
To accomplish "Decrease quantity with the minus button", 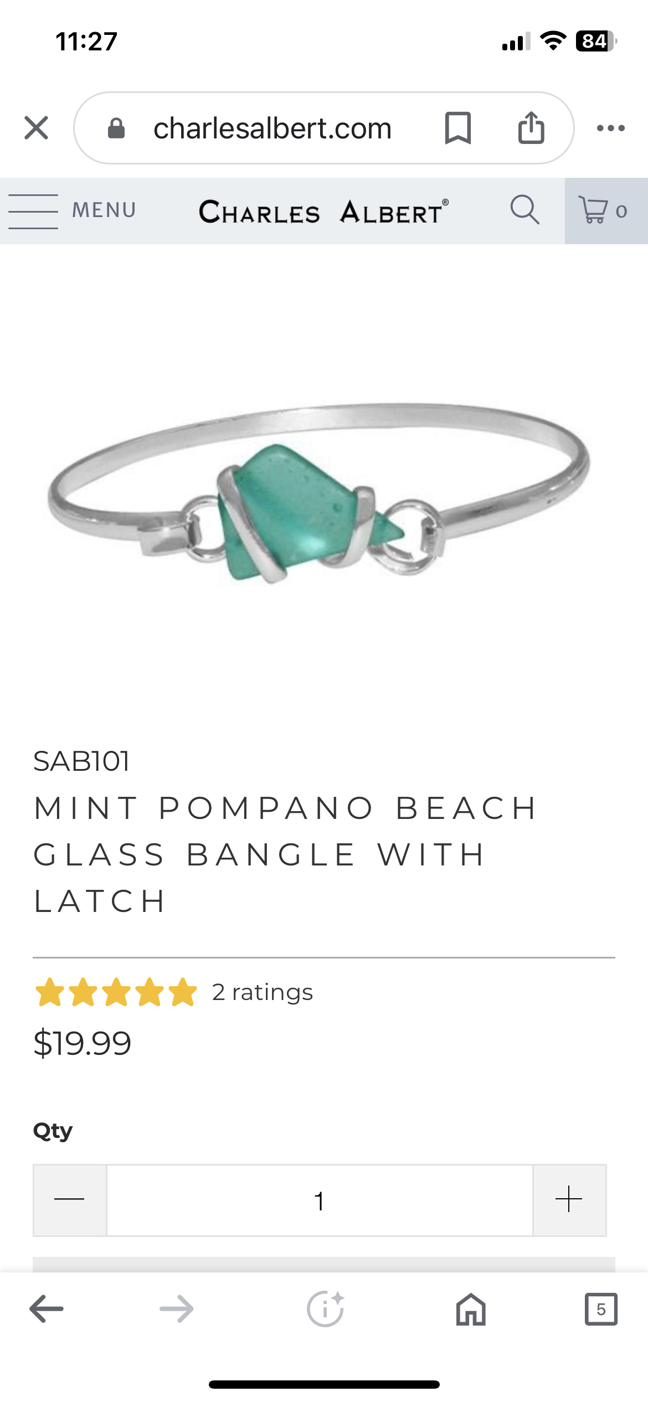I will coord(70,1200).
